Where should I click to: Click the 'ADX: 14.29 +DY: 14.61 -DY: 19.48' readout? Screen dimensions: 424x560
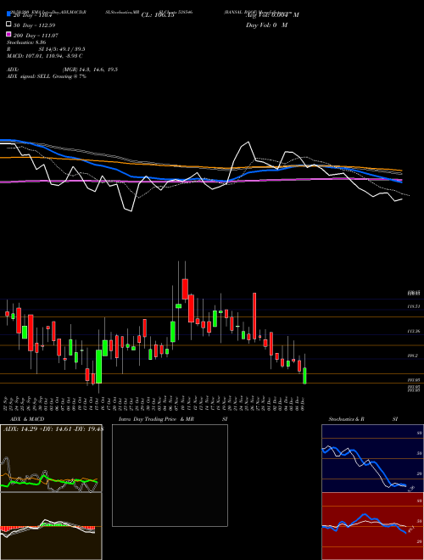pyautogui.click(x=53, y=428)
